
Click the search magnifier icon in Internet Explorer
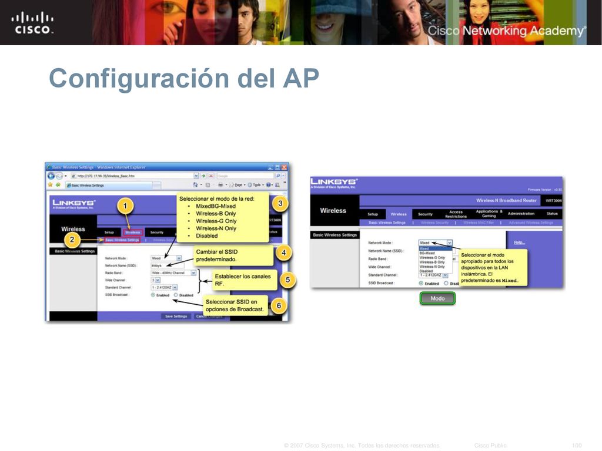point(278,176)
